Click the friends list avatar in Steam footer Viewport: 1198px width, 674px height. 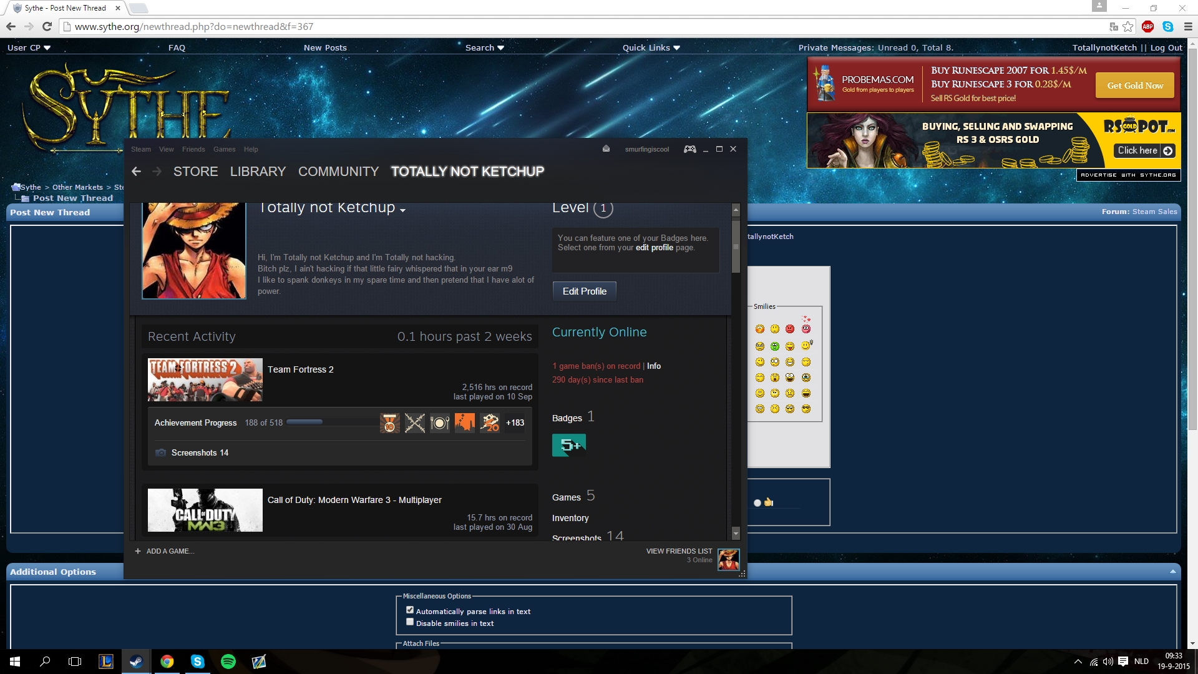(x=728, y=559)
